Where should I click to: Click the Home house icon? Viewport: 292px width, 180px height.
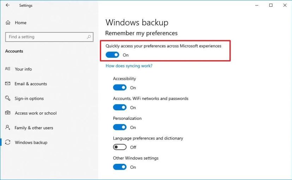(8, 23)
